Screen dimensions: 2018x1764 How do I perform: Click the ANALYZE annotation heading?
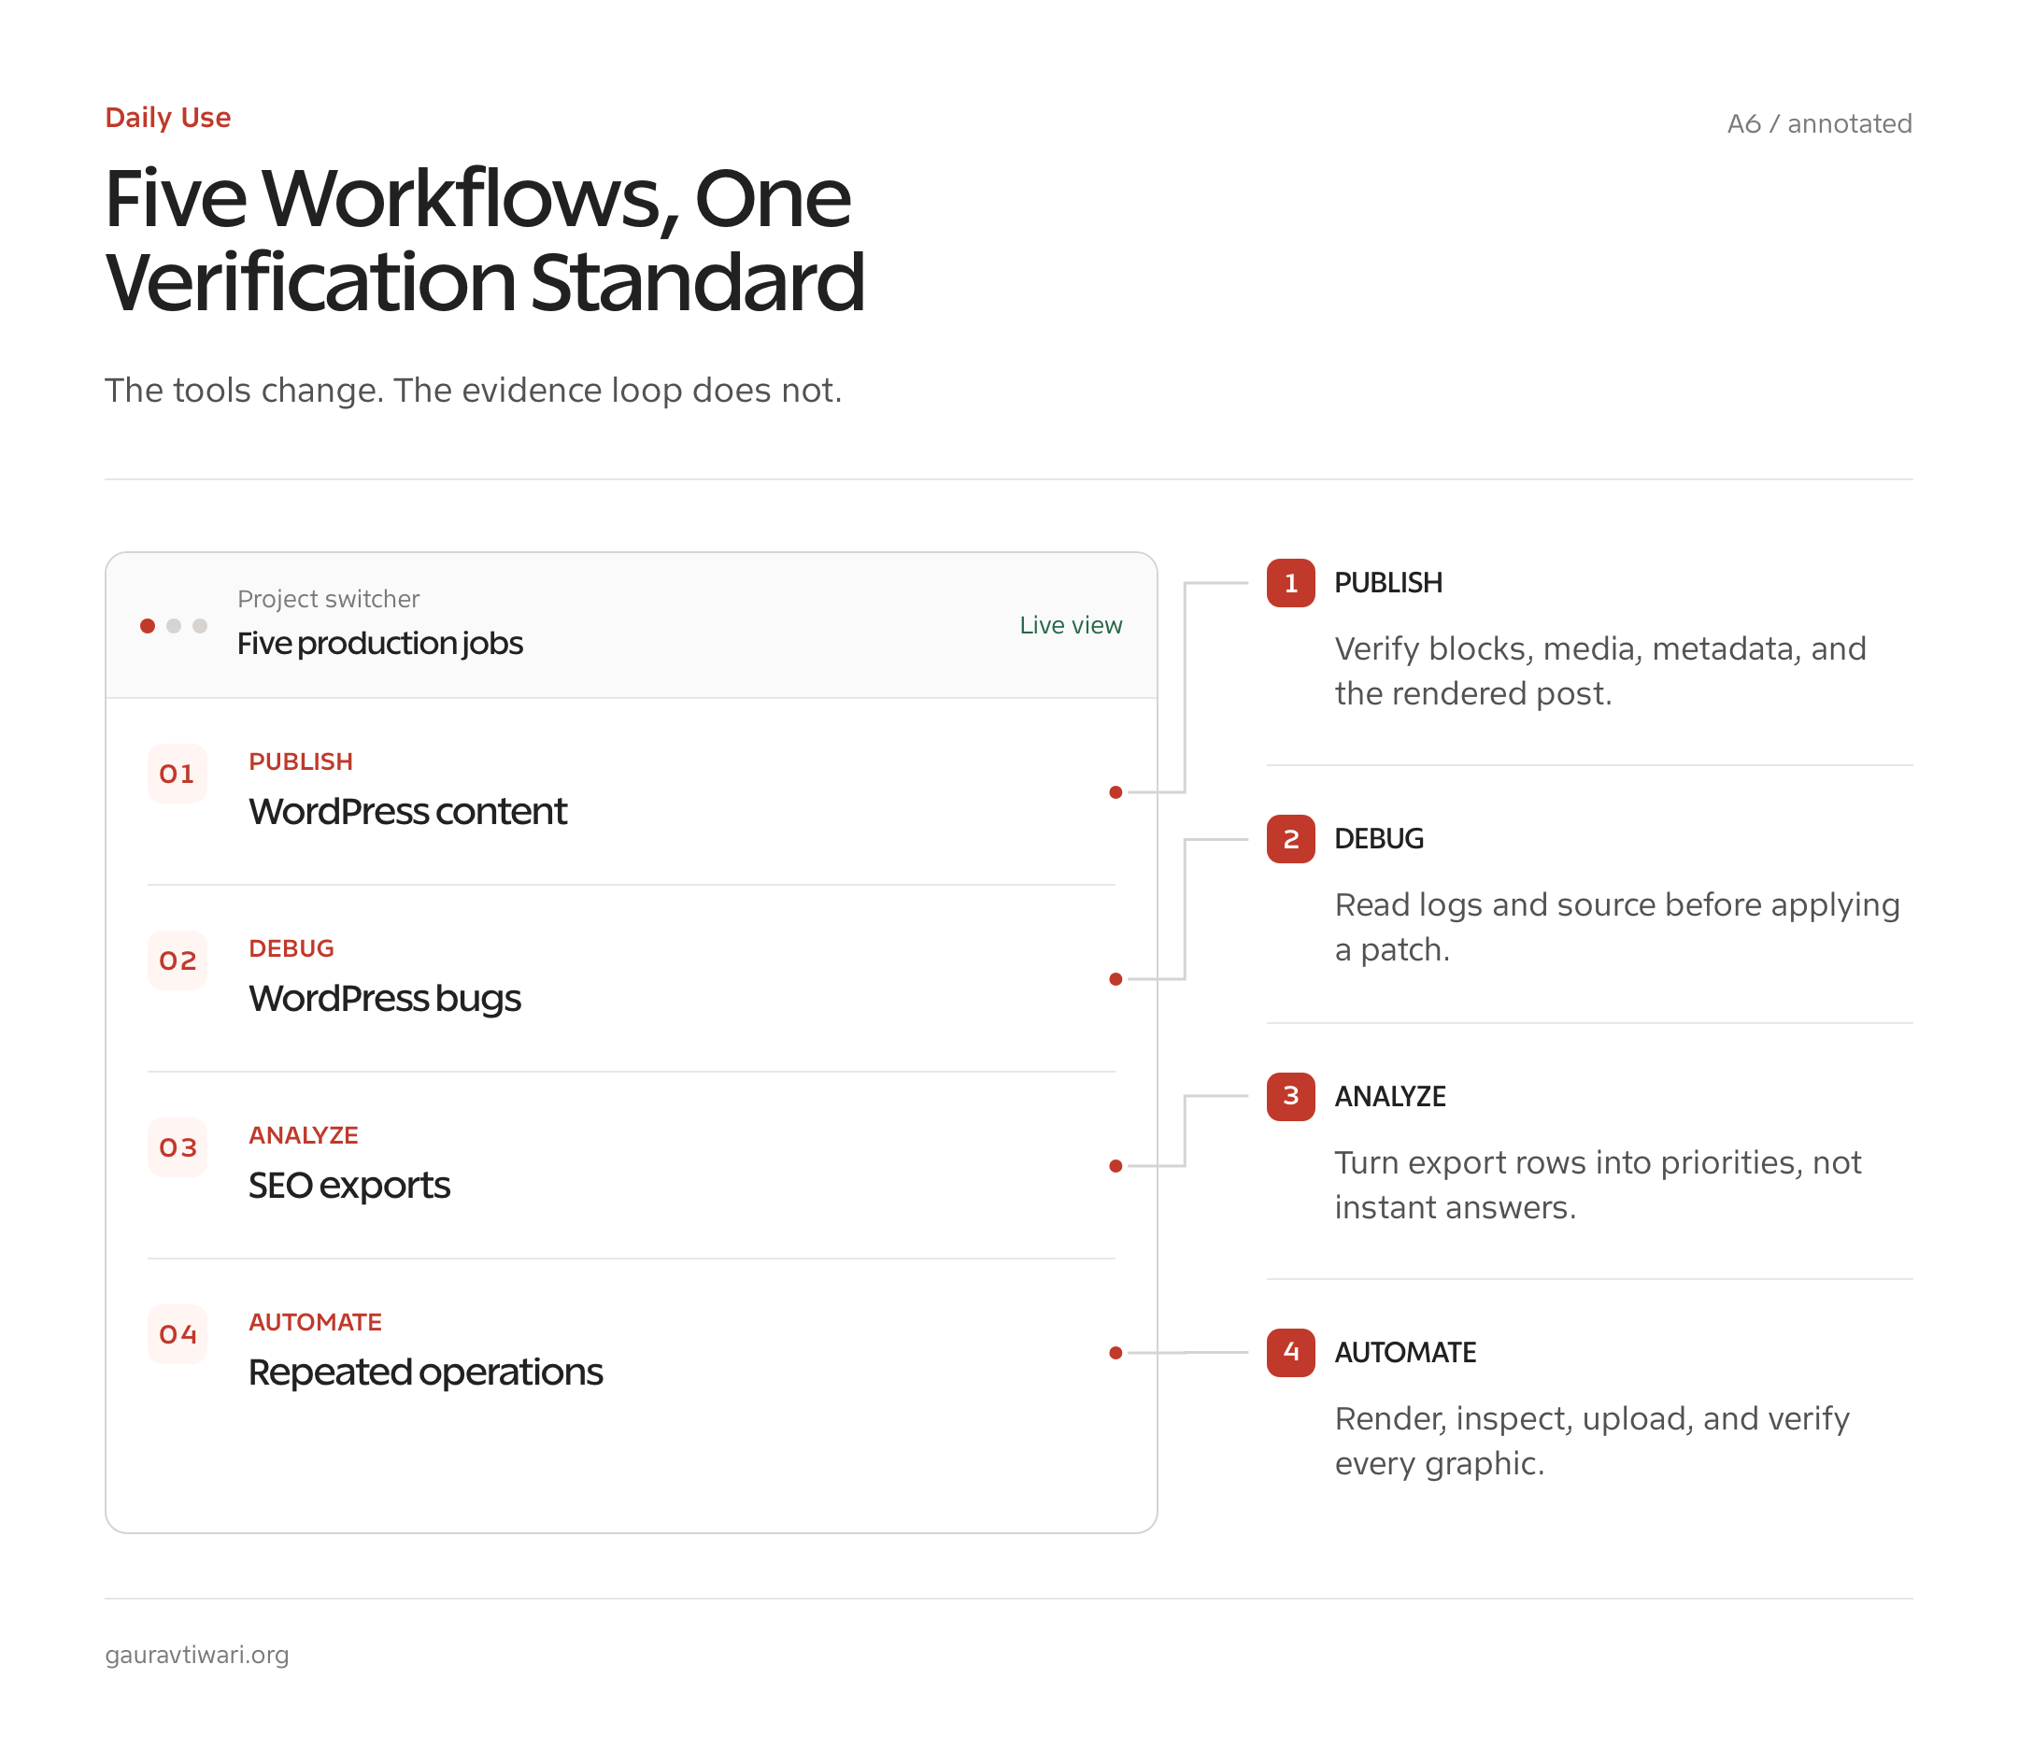click(1390, 1097)
